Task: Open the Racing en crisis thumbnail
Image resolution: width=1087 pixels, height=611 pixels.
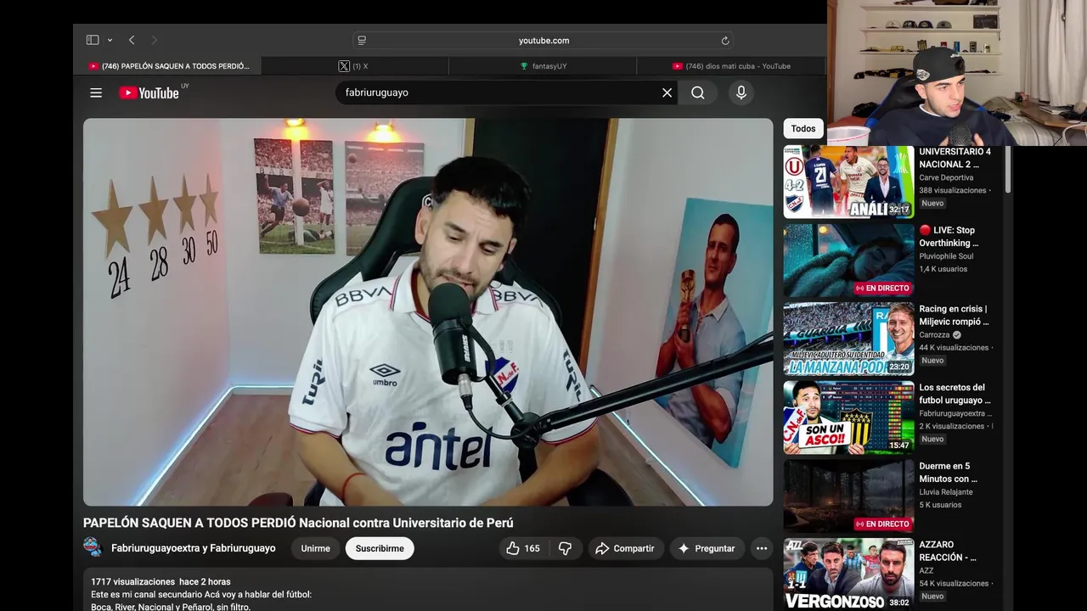Action: pos(848,339)
